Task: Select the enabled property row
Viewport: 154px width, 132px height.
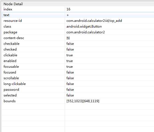Action: [78, 61]
